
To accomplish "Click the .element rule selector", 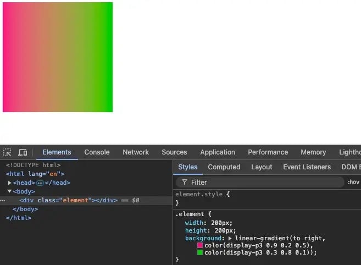I will tap(190, 214).
